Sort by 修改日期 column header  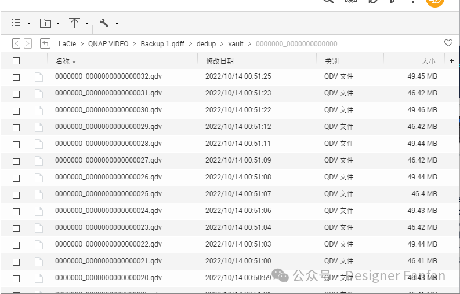(220, 61)
